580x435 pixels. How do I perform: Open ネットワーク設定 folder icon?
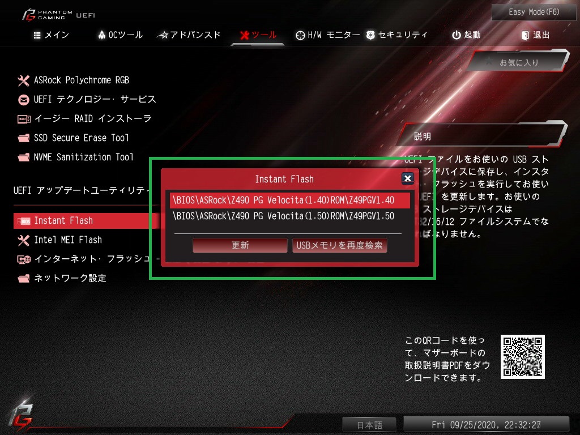coord(24,279)
